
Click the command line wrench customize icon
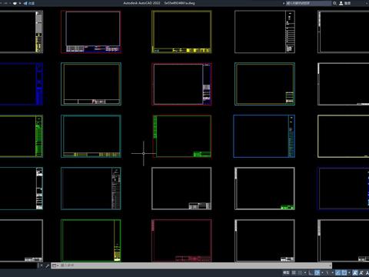47,265
